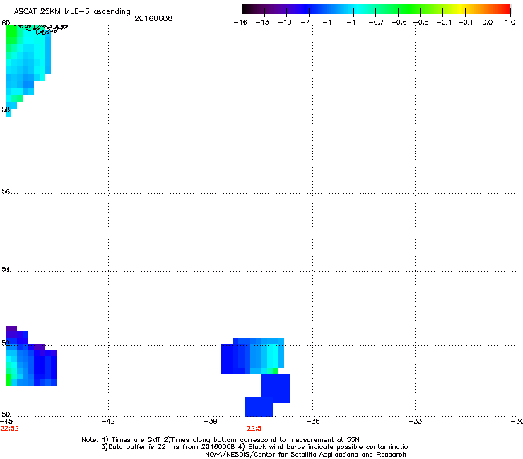523x459 pixels.
Task: Click the red time stamp "22:51"
Action: tap(256, 429)
